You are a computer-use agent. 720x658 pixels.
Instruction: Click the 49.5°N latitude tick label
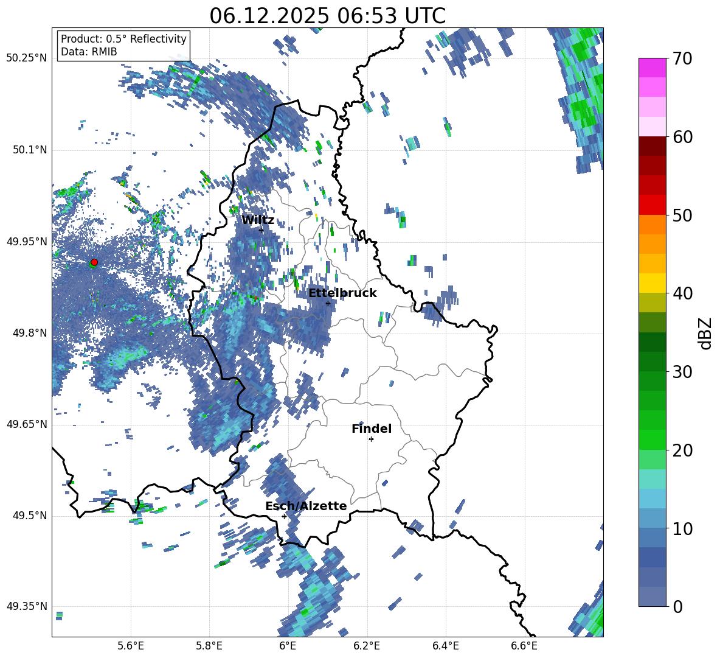pyautogui.click(x=30, y=516)
